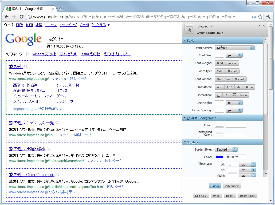The image size is (275, 205).
Task: Open the Font Family dropdown
Action: (234, 48)
